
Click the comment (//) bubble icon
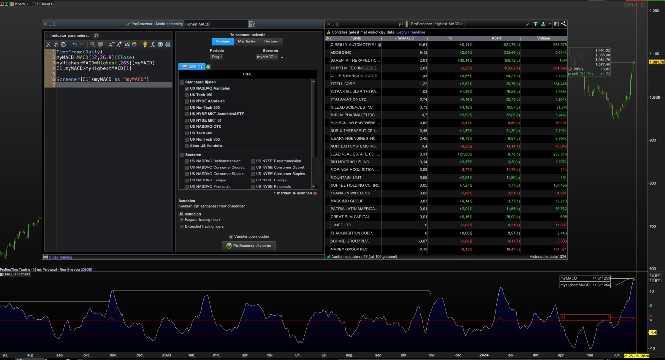click(x=101, y=45)
